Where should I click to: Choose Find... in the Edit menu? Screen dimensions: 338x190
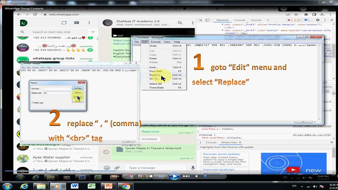tap(164, 68)
